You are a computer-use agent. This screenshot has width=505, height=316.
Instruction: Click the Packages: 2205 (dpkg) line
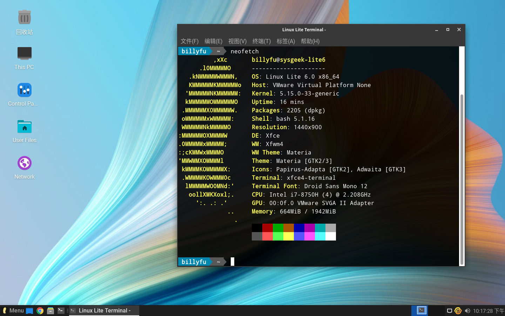[288, 110]
